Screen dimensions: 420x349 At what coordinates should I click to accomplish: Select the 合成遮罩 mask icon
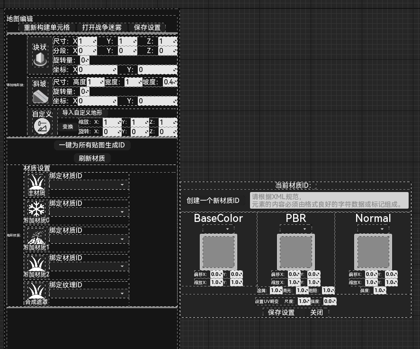pyautogui.click(x=36, y=291)
